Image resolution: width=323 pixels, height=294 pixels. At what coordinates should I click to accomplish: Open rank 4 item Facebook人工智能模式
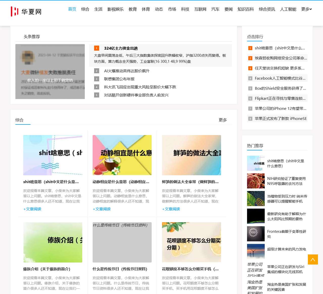point(280,78)
